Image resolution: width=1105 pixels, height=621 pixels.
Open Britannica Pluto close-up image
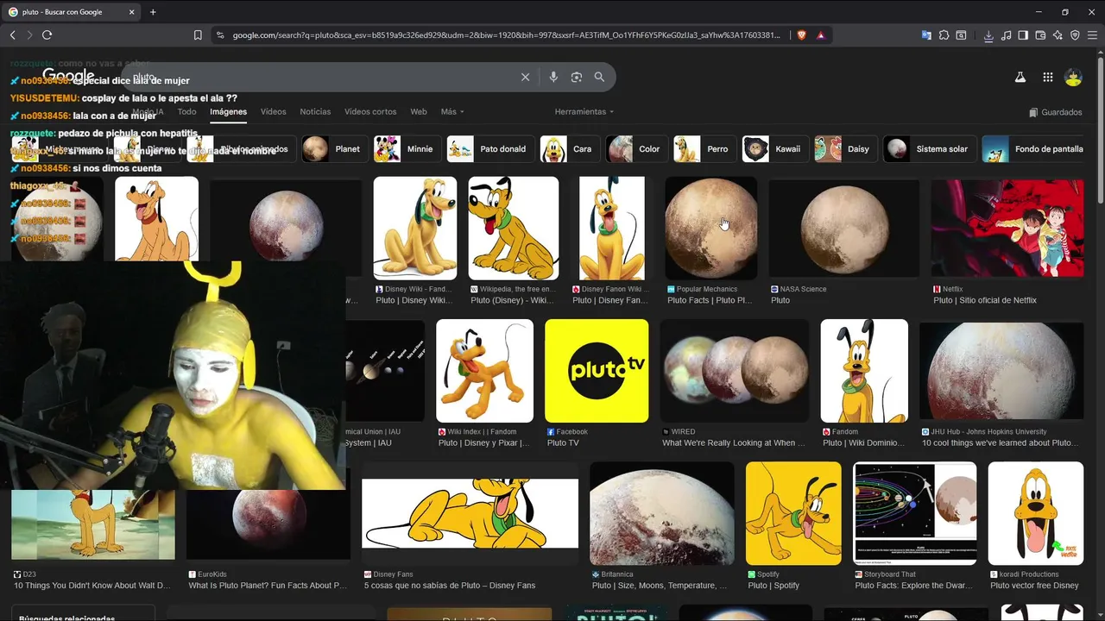tap(662, 513)
